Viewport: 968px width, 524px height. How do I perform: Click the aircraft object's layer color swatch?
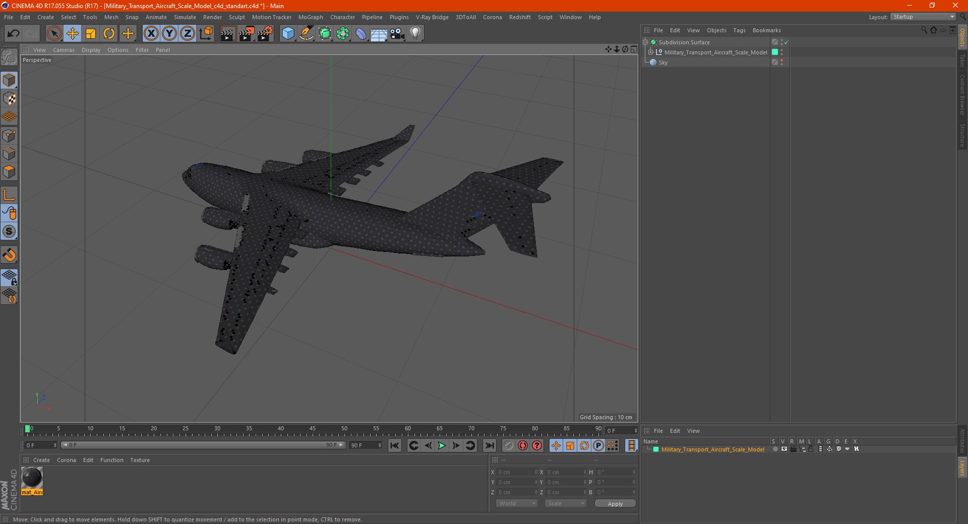775,52
